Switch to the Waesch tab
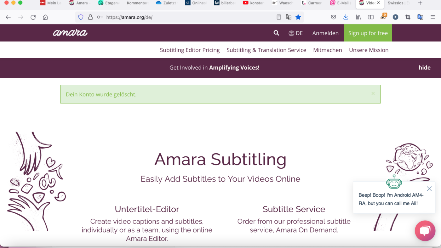This screenshot has height=248, width=441. pos(282,3)
